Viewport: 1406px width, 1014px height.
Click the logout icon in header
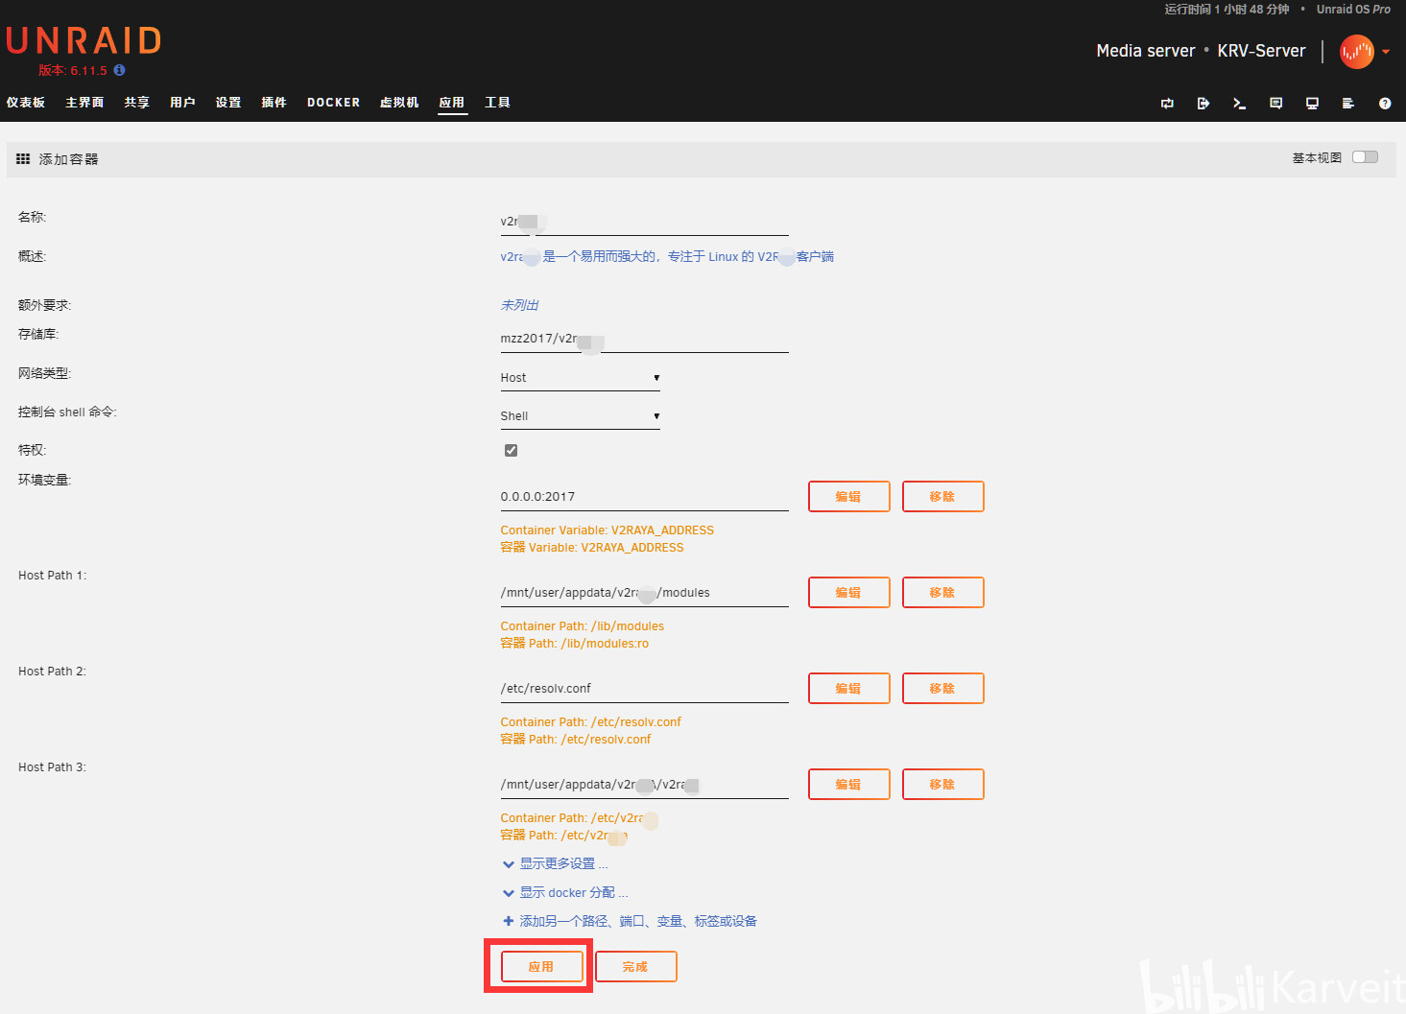click(1203, 104)
